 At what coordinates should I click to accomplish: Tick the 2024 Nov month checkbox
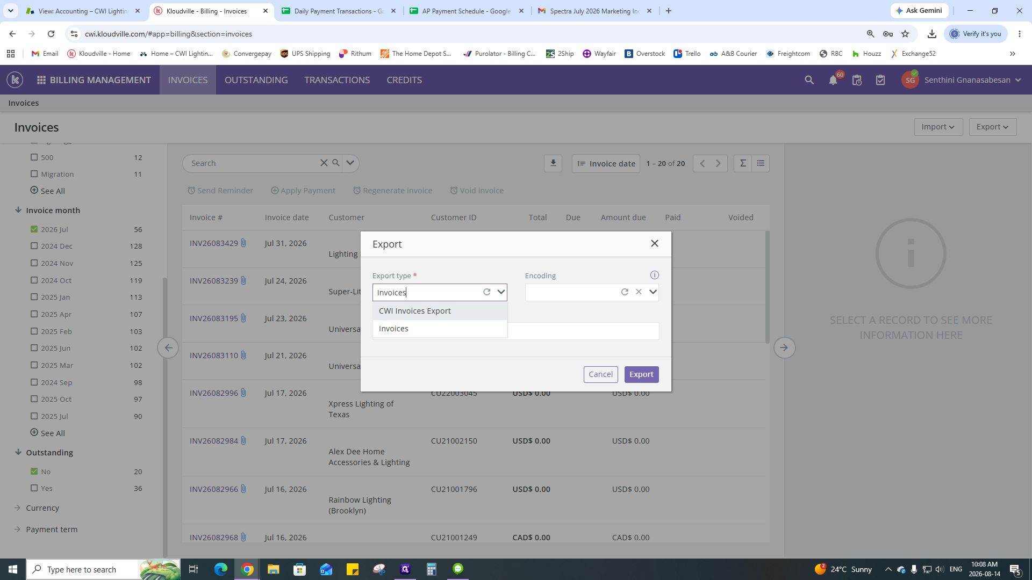tap(34, 263)
